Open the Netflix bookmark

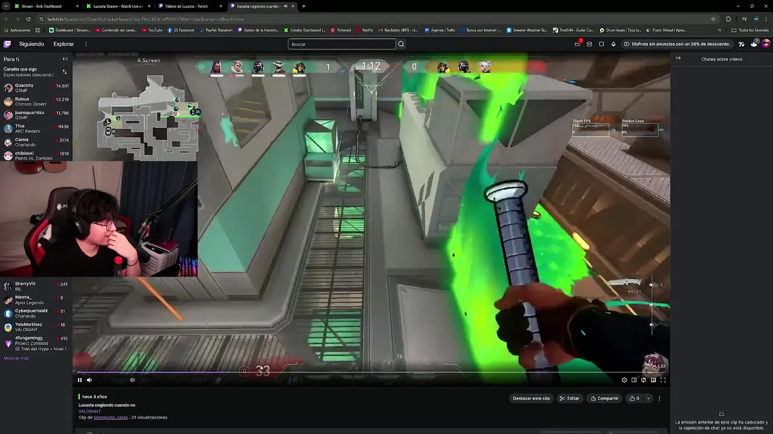click(364, 30)
